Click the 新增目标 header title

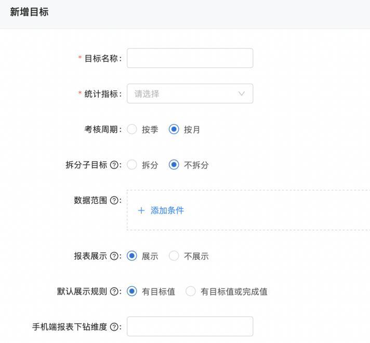point(29,12)
